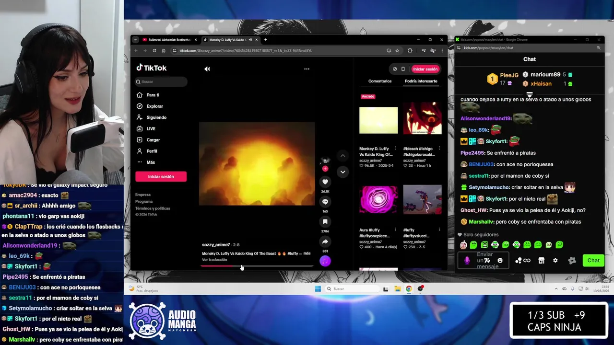Click the Enviar un mensaje chat input

coord(483,260)
